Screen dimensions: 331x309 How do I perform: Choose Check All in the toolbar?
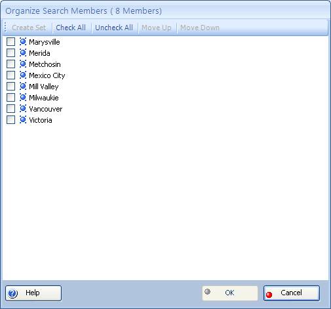pos(71,28)
